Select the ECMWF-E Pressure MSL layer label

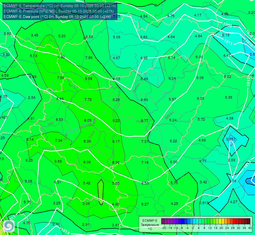coord(59,11)
